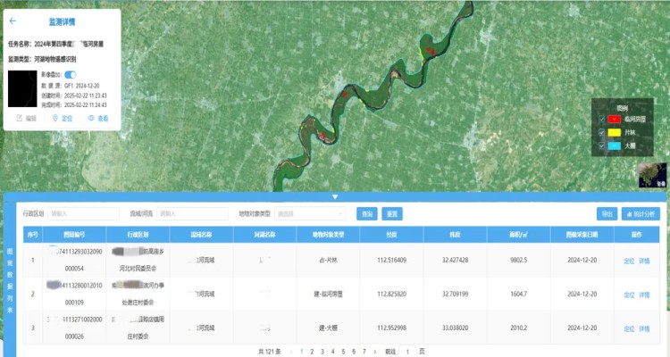Uncheck the 片林 legend checkbox
670x357 pixels.
[601, 131]
